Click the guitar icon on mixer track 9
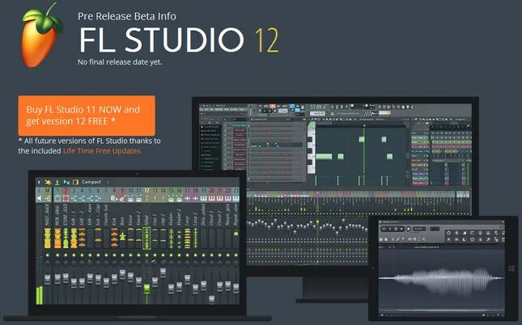 click(122, 198)
